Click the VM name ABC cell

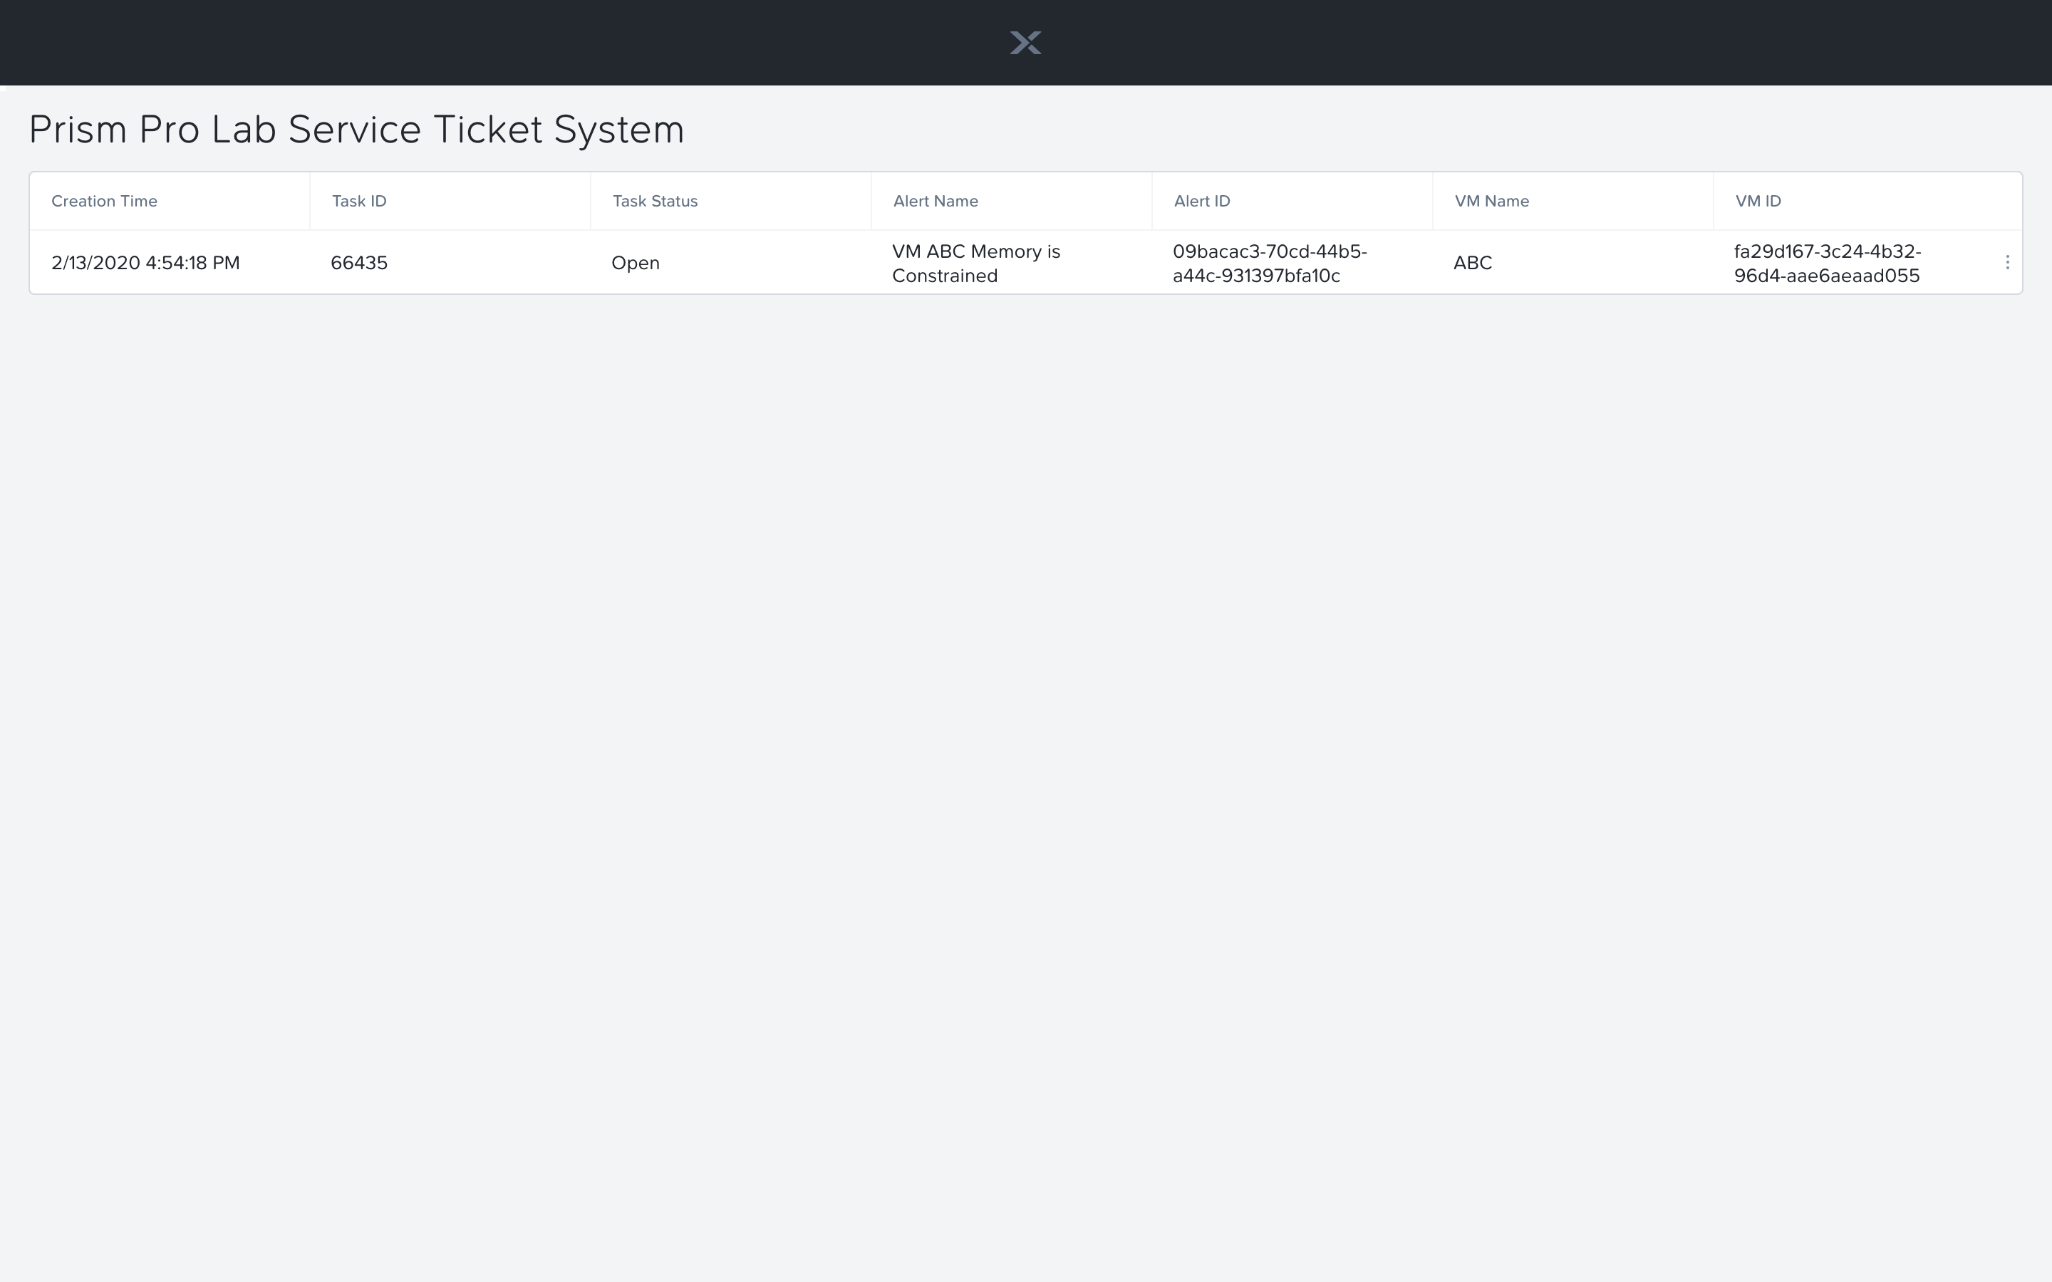point(1473,263)
